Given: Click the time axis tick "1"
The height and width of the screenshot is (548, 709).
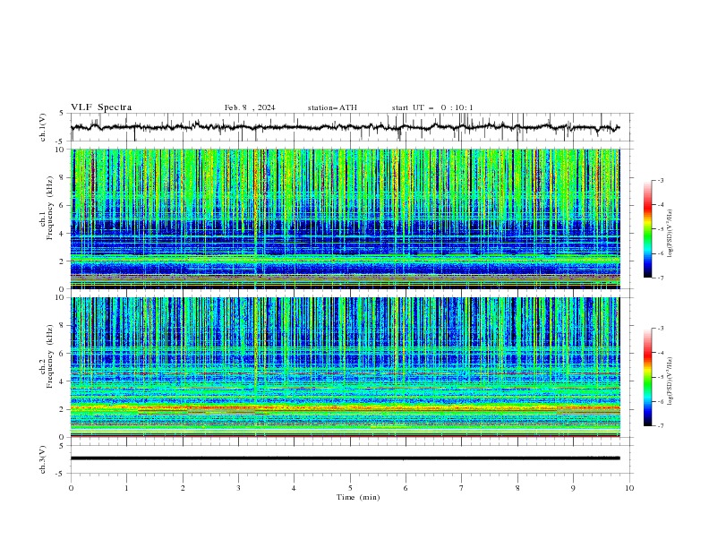Looking at the screenshot, I should pyautogui.click(x=126, y=488).
